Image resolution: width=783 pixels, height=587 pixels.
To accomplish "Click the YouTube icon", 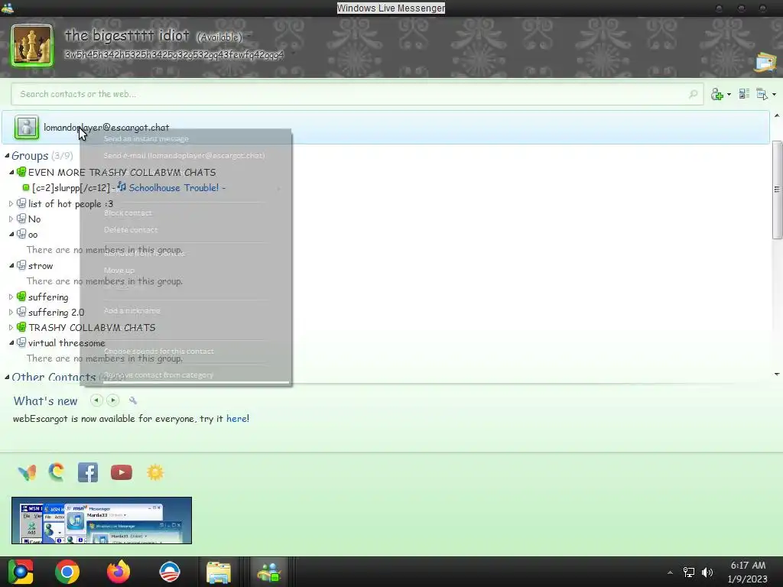I will (122, 472).
